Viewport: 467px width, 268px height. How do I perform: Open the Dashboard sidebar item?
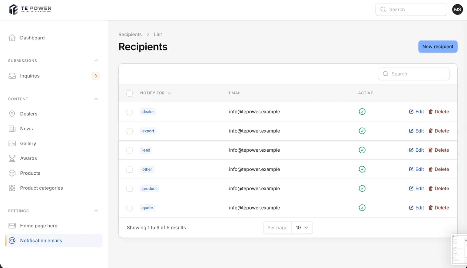point(54,38)
